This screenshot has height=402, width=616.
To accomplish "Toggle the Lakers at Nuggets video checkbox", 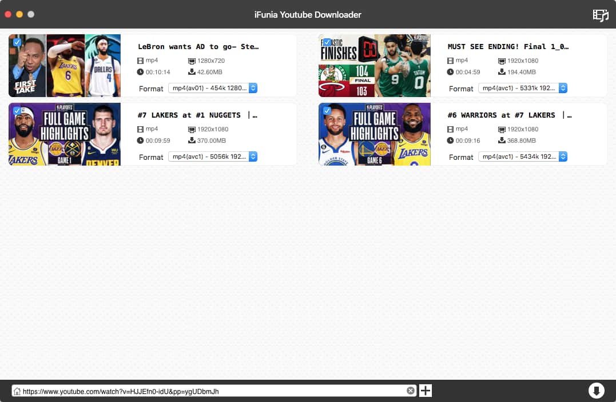I will click(17, 111).
